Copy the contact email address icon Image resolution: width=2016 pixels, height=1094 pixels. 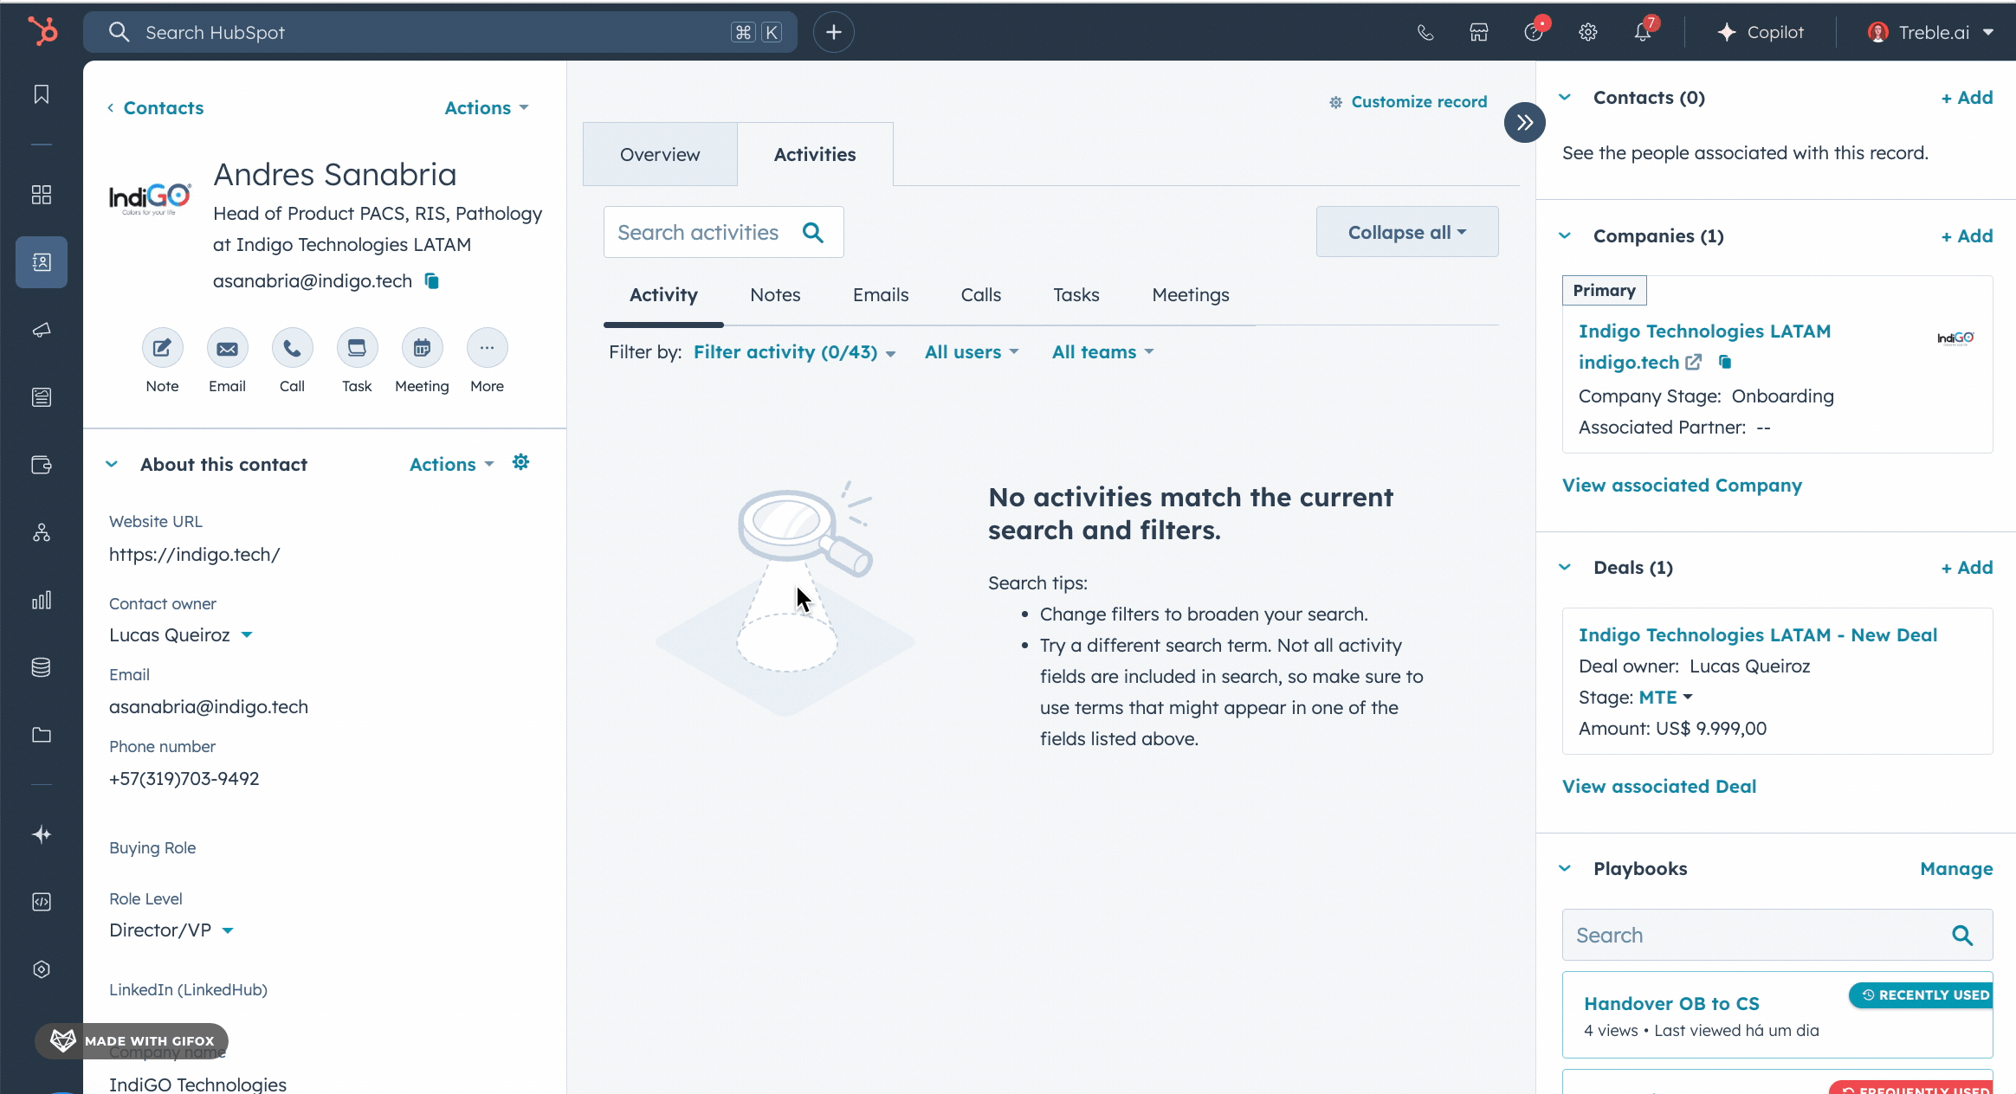(432, 280)
